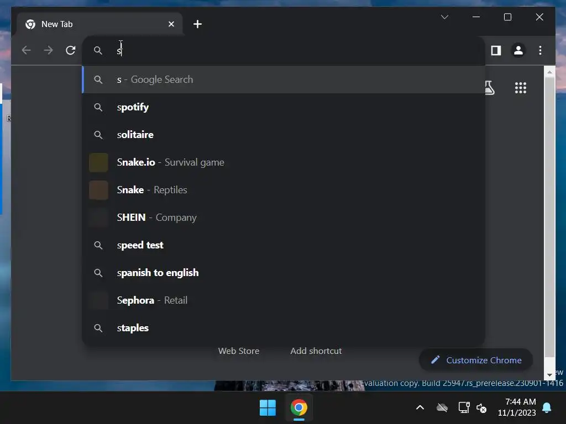The width and height of the screenshot is (566, 424).
Task: Click the back navigation arrow
Action: 26,50
